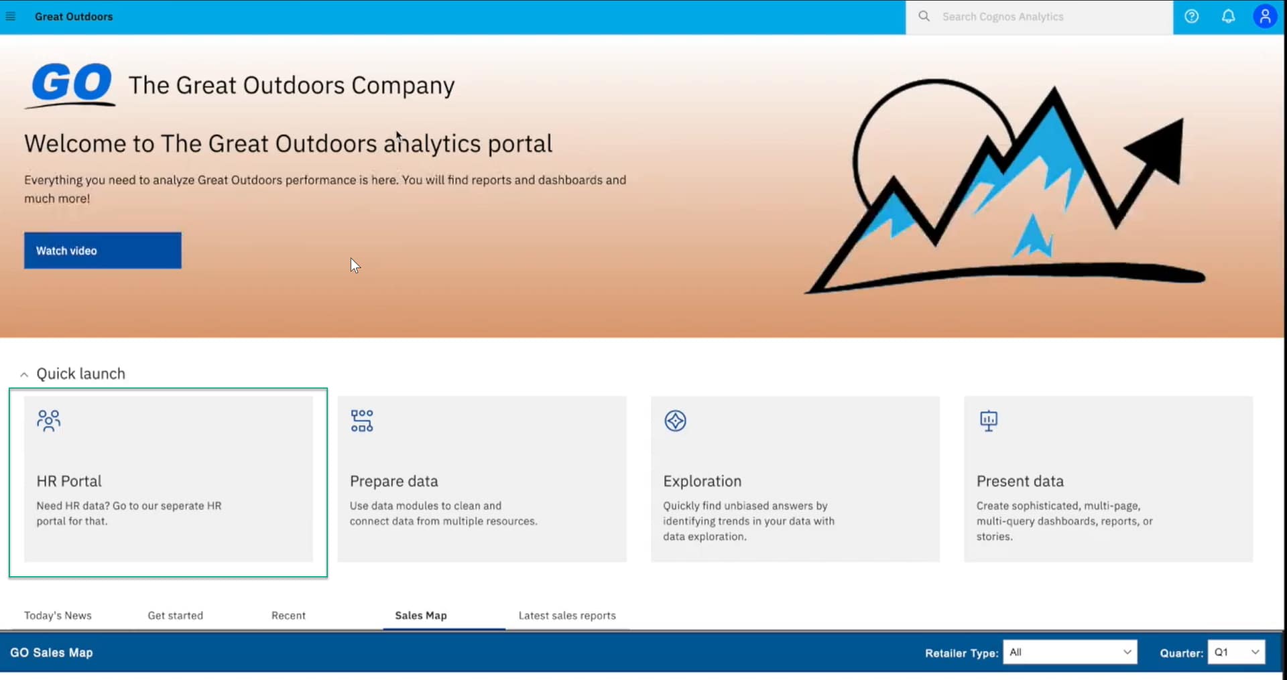Open the hamburger navigation menu
This screenshot has width=1287, height=680.
click(x=11, y=17)
